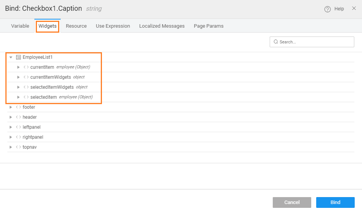This screenshot has width=362, height=214.
Task: Close the Bind dialog with X
Action: pyautogui.click(x=354, y=8)
